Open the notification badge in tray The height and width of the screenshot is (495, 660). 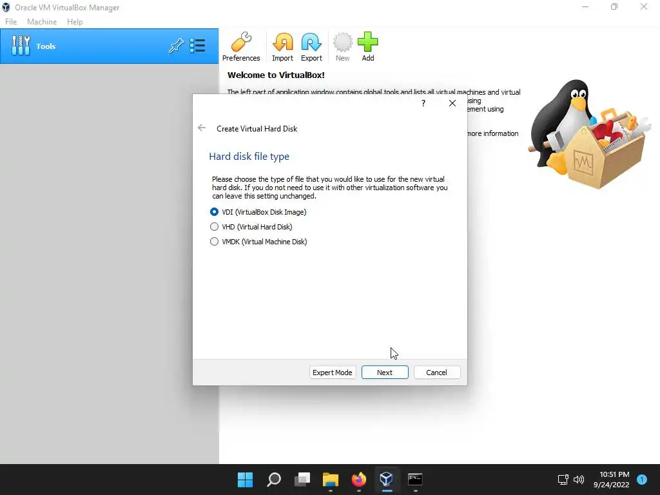tap(642, 480)
